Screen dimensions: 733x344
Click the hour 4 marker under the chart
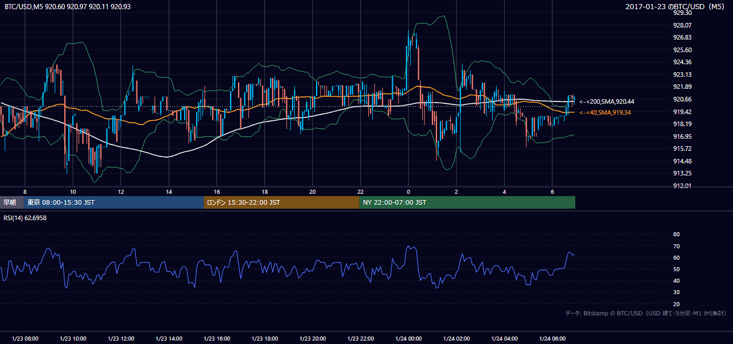click(504, 191)
